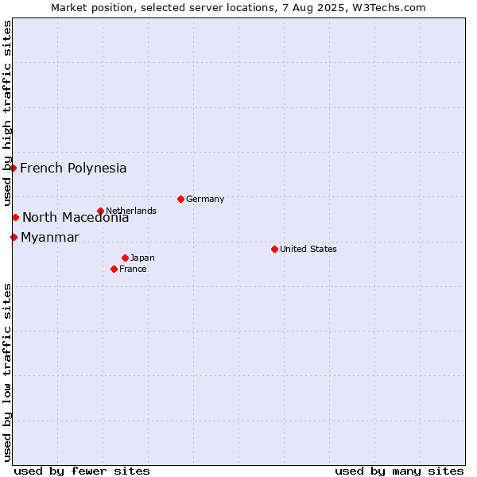477x477 pixels.
Task: Click the France data point marker
Action: [x=114, y=269]
